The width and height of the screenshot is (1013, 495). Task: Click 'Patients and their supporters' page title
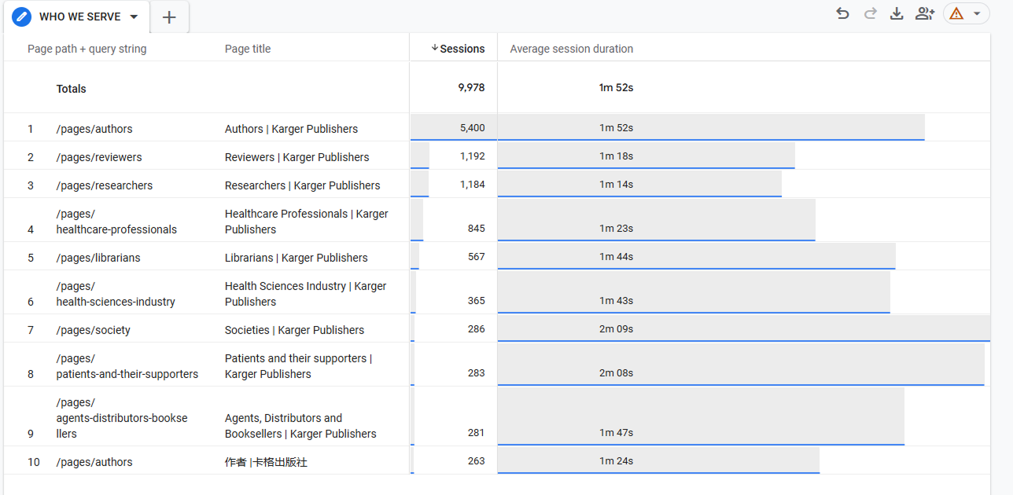tap(298, 366)
